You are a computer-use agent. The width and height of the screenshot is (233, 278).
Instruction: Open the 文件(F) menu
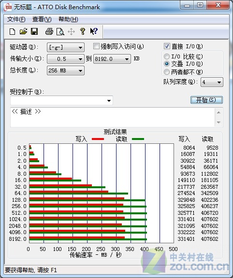[16, 19]
